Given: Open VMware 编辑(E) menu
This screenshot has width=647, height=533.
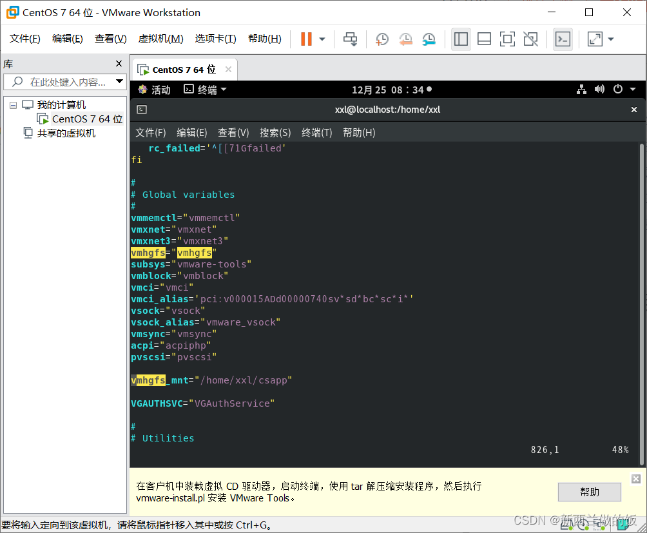Looking at the screenshot, I should 68,39.
